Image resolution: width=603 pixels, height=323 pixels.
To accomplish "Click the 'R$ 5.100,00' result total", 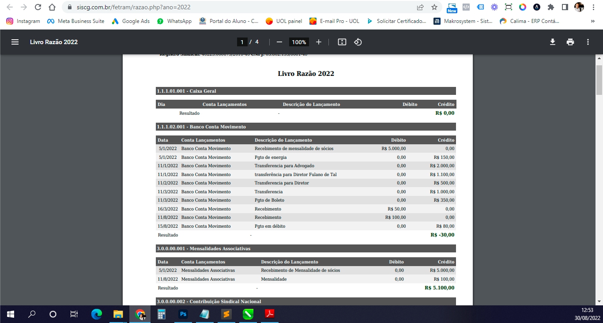I will coord(440,288).
